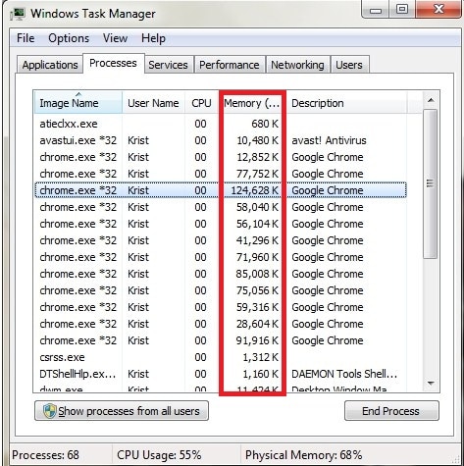Click the Task Manager title bar icon
Image resolution: width=464 pixels, height=466 pixels.
18,14
